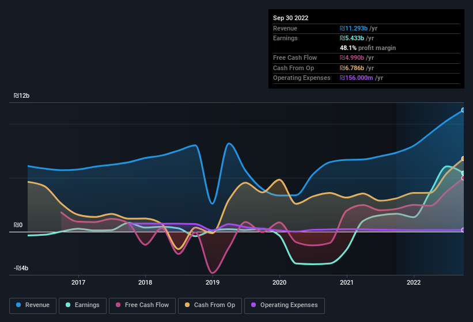Viewport: 473px width, 322px height.
Task: Click the 2018 x-axis label
Action: tap(145, 282)
